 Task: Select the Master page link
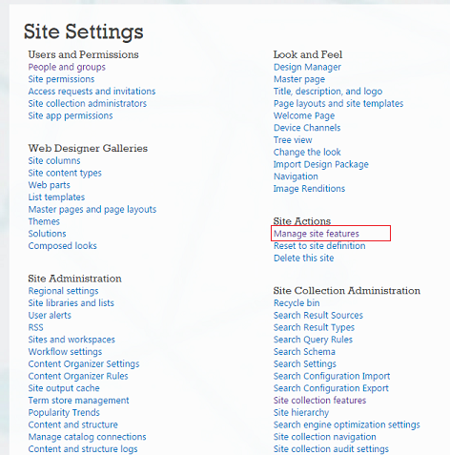pos(299,79)
